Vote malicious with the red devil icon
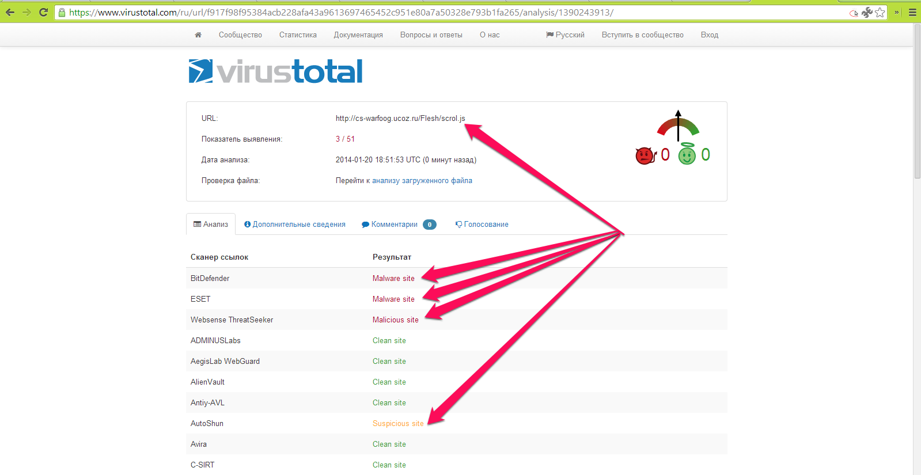921x475 pixels. (x=645, y=155)
